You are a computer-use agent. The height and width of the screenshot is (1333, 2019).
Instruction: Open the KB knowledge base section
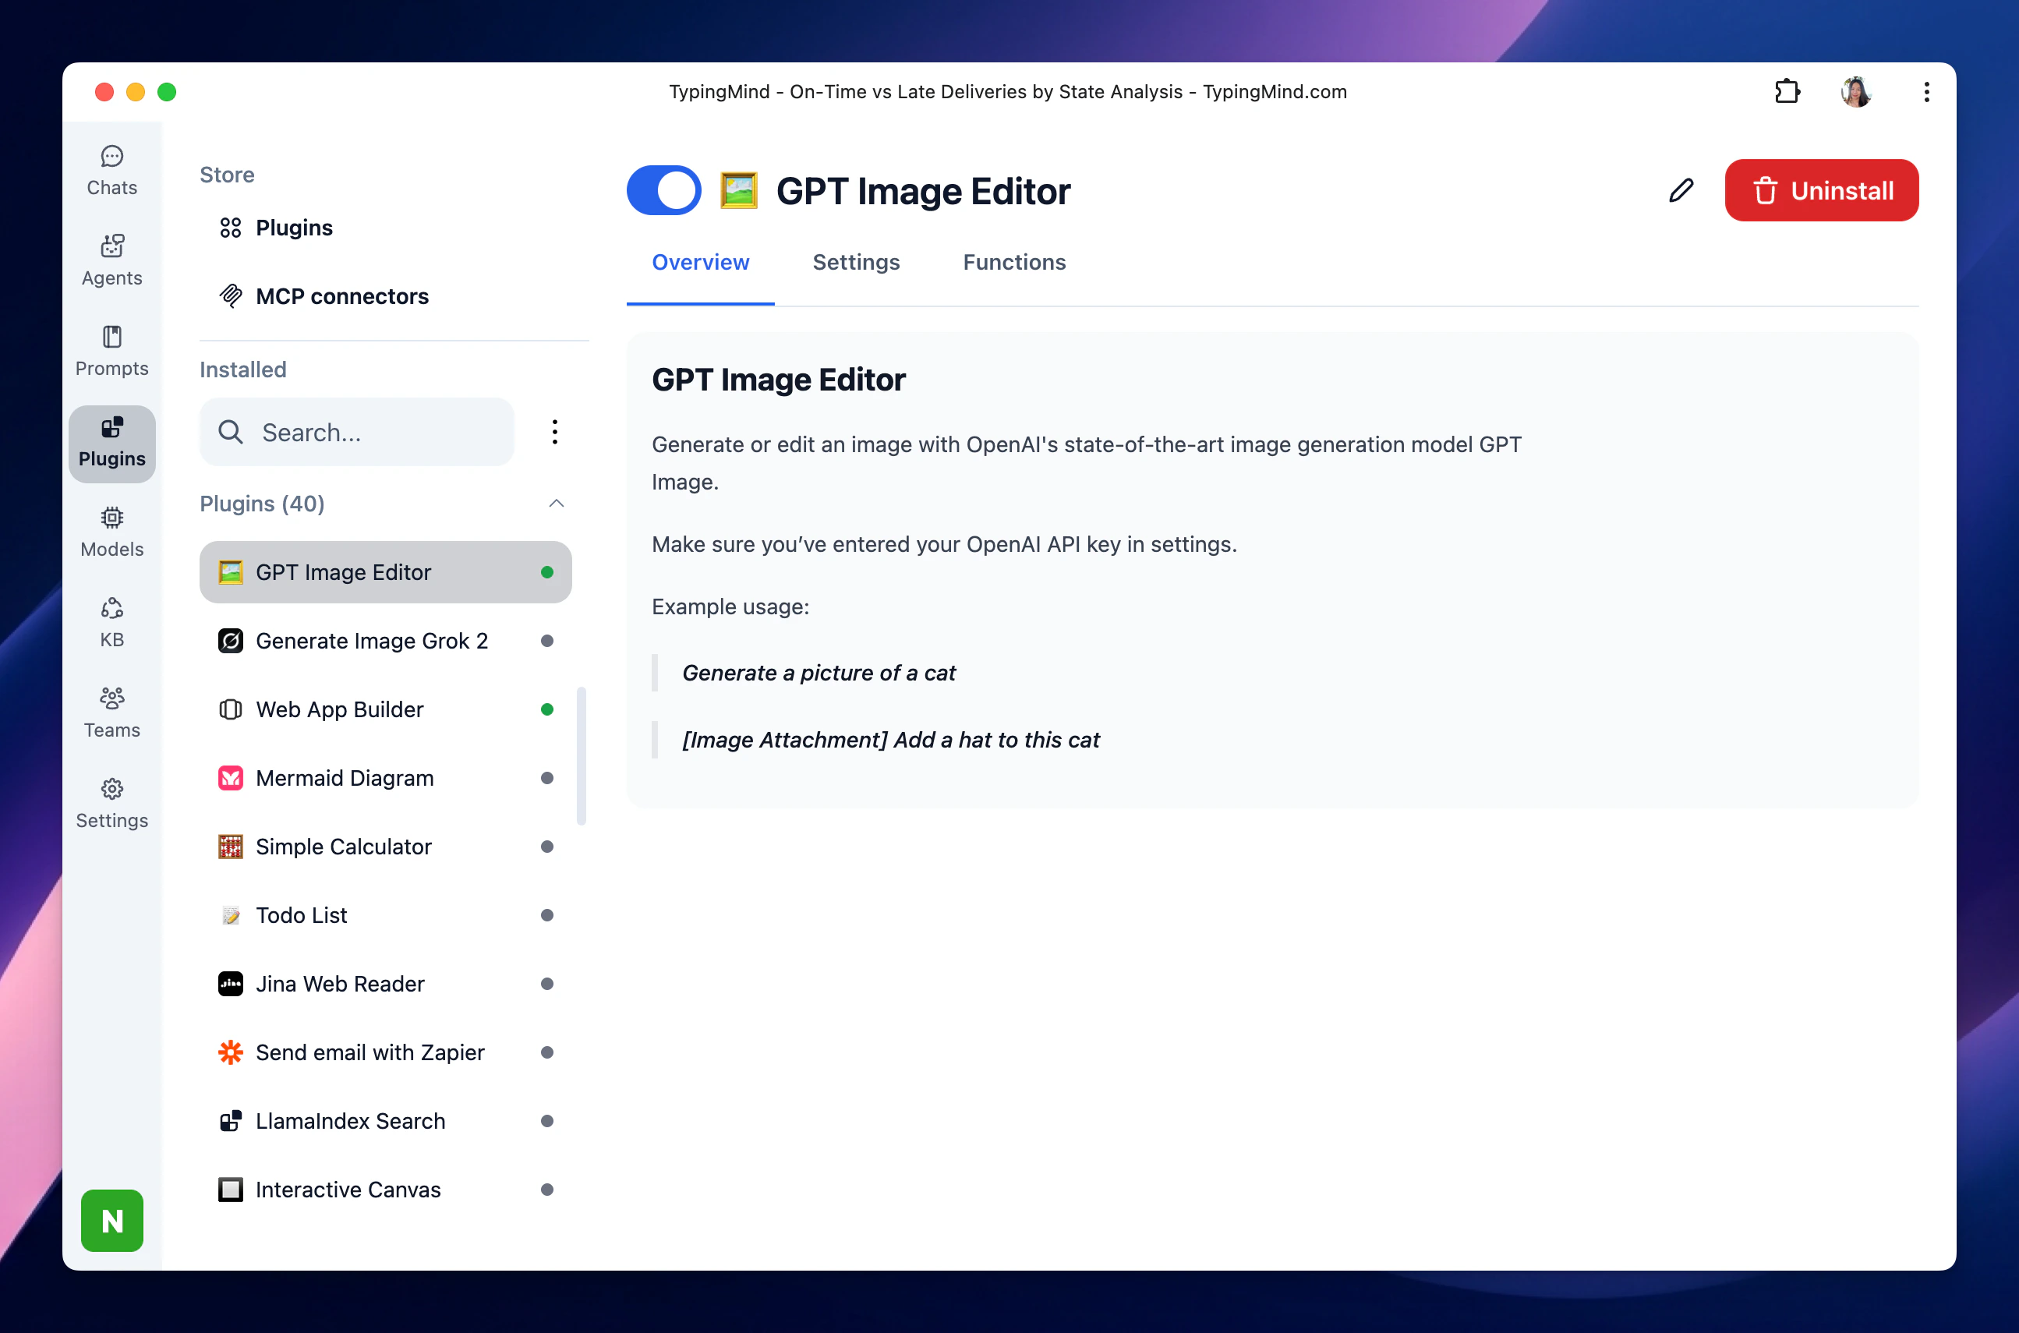[x=112, y=623]
